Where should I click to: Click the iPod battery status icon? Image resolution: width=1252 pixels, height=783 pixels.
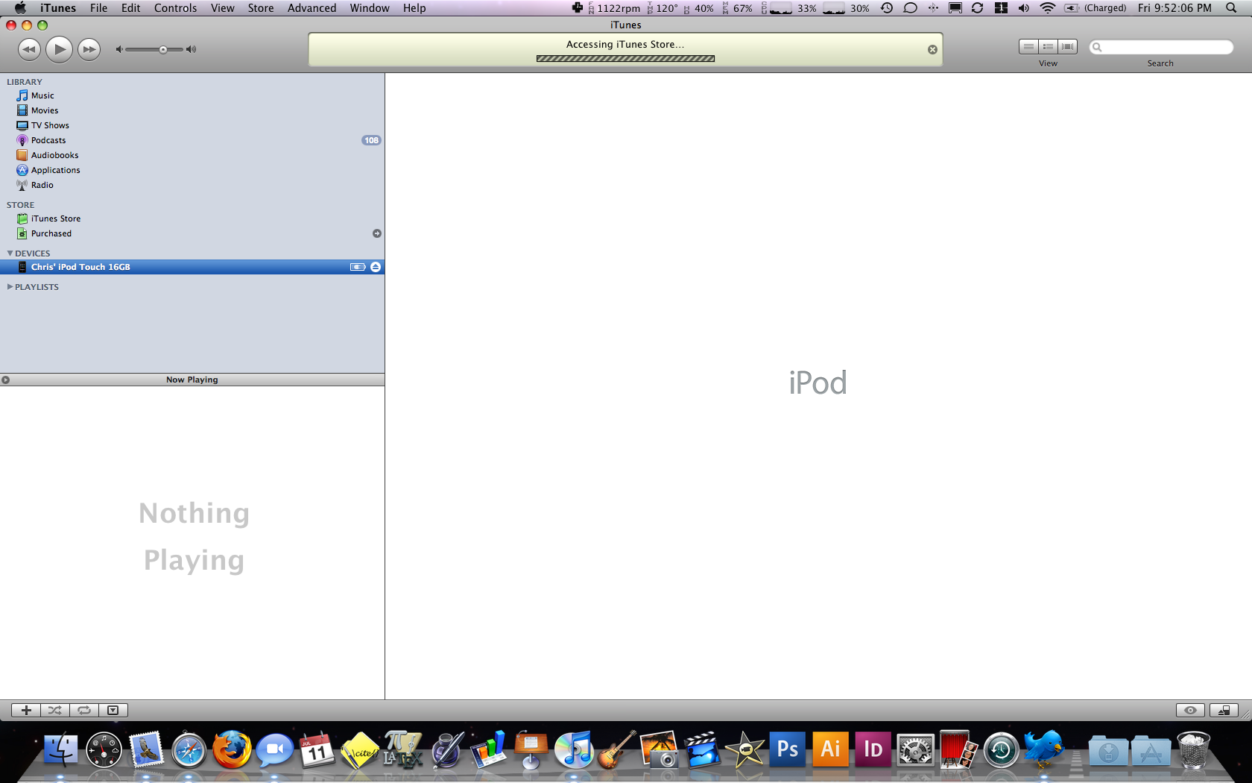click(x=358, y=267)
